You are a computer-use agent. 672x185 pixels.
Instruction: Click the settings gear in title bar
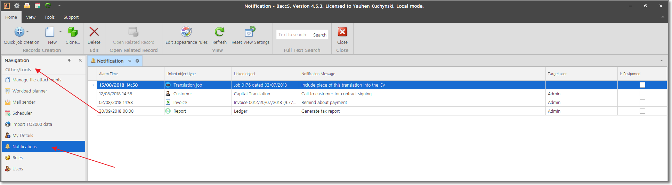coord(17,6)
